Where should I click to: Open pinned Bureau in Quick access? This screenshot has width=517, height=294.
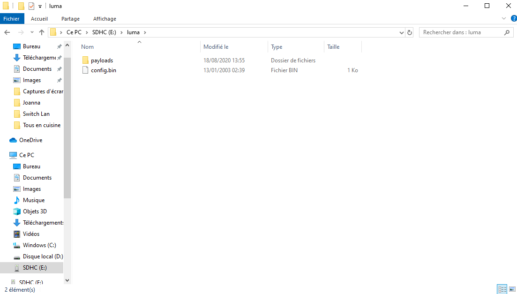click(x=32, y=46)
